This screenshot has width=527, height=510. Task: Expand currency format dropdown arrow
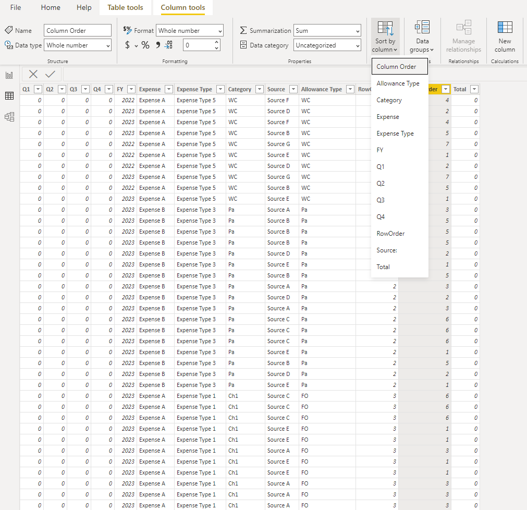tap(136, 46)
